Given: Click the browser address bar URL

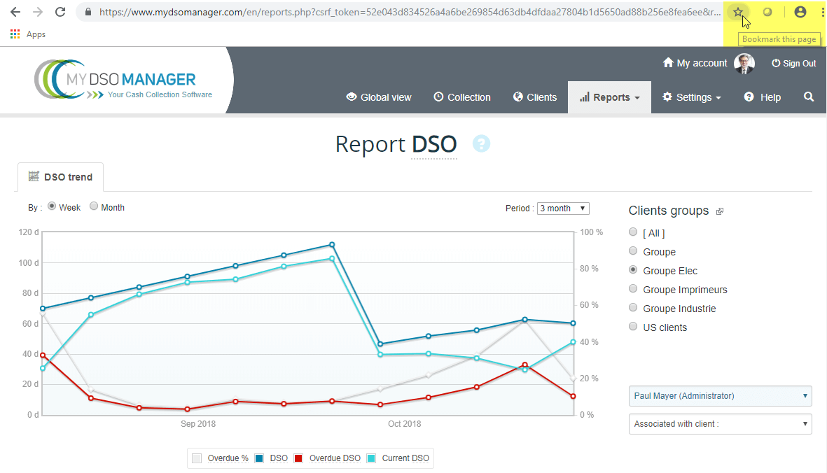Looking at the screenshot, I should (x=406, y=12).
